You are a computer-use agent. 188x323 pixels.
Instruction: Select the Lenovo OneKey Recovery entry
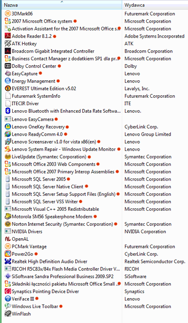(62, 127)
